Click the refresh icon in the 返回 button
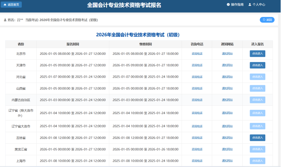 264,20
